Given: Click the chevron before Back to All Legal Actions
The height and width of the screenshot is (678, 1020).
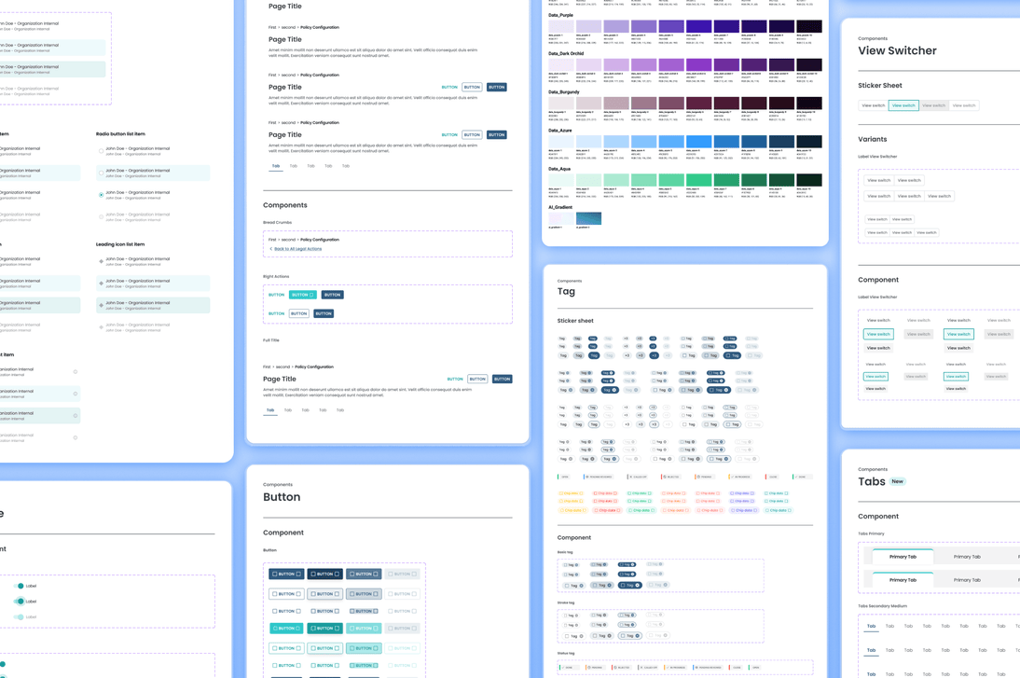Looking at the screenshot, I should tap(271, 249).
